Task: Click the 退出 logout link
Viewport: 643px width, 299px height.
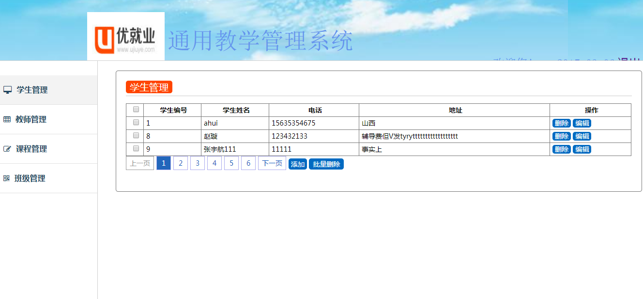Action: tap(628, 59)
